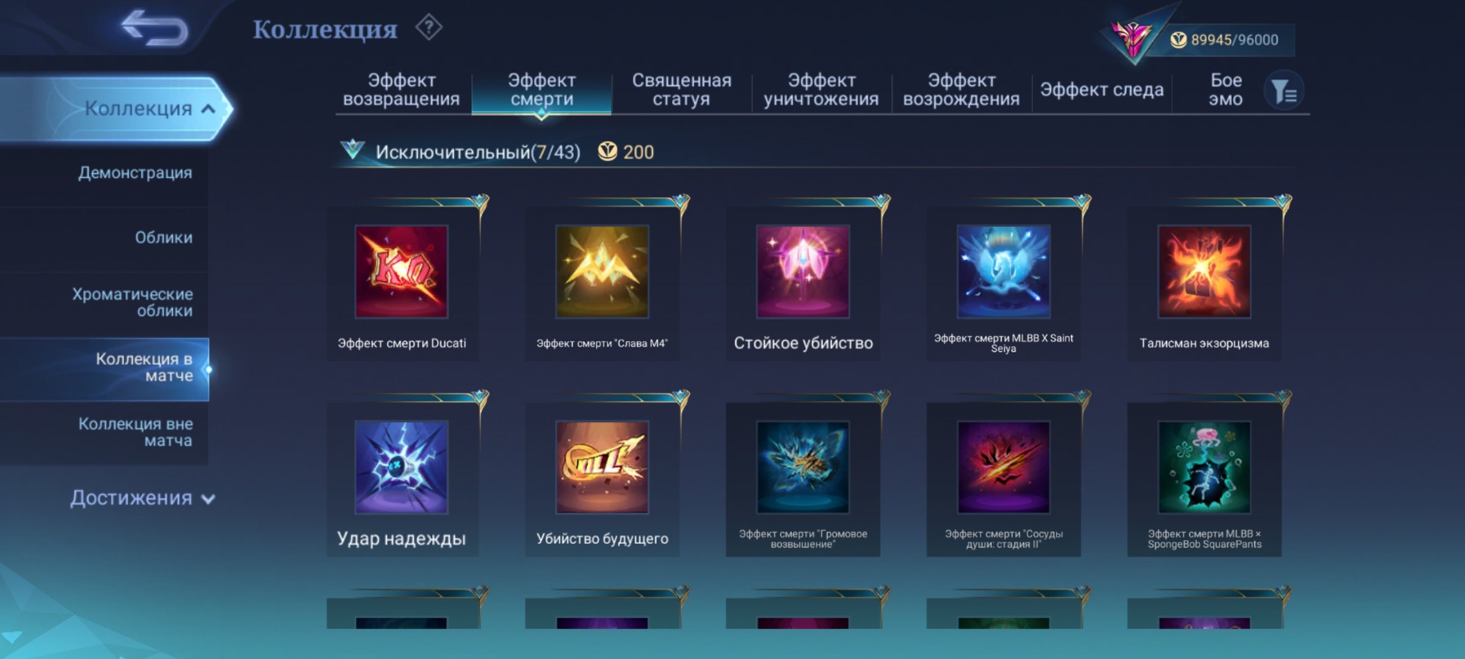Screen dimensions: 1465x659
Task: Open the filter icon beside the tabs
Action: pyautogui.click(x=1284, y=91)
